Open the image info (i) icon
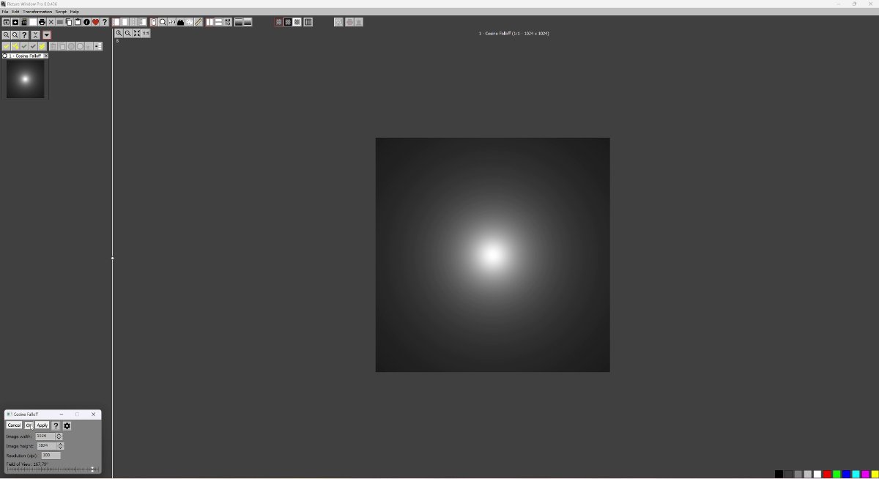This screenshot has height=479, width=879. click(86, 22)
